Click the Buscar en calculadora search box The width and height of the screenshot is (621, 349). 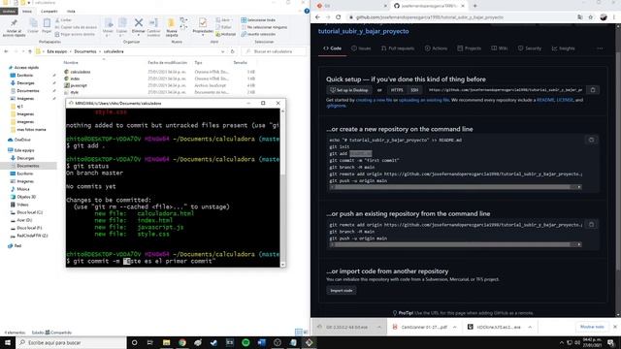pyautogui.click(x=274, y=51)
